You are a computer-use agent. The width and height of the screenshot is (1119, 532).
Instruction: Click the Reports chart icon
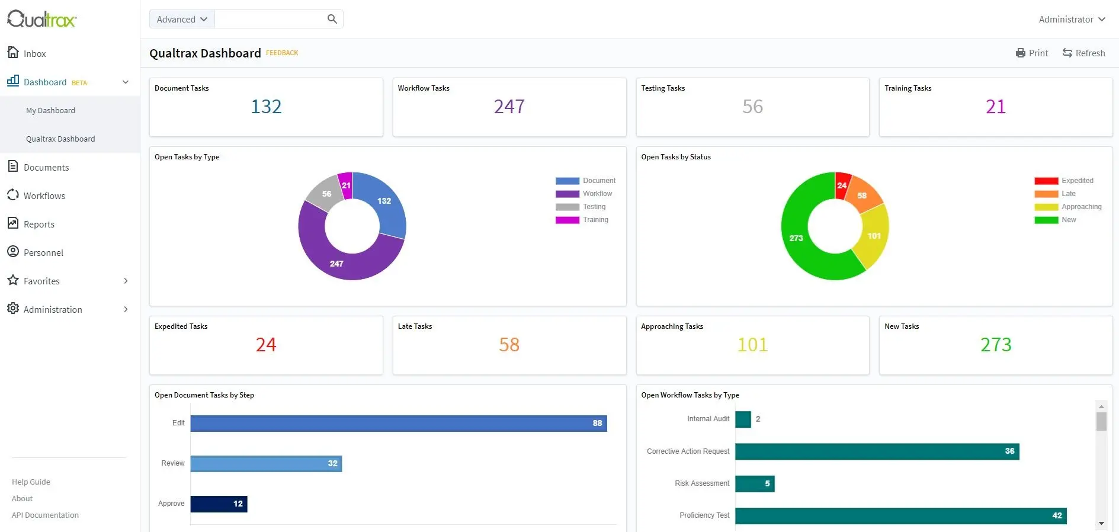click(x=13, y=223)
